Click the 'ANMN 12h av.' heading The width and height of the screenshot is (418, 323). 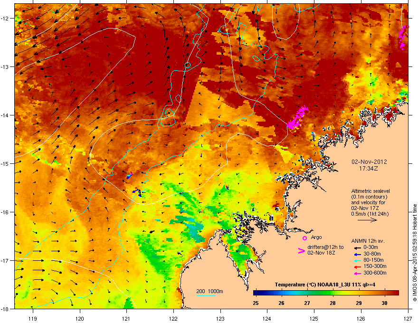pos(368,241)
